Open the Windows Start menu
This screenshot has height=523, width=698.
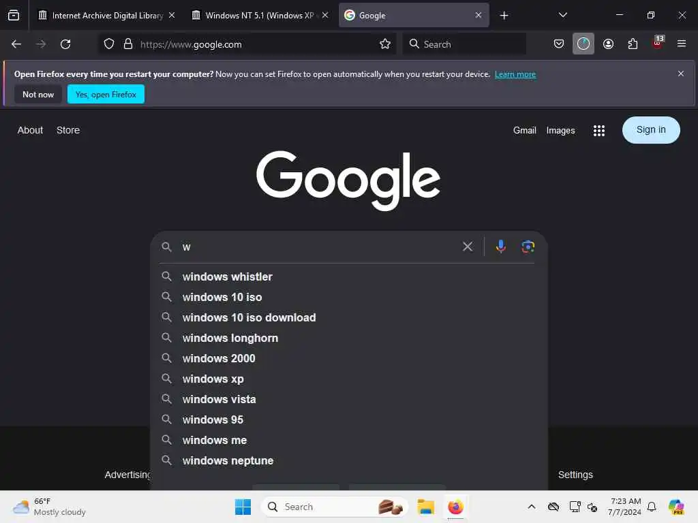(243, 507)
